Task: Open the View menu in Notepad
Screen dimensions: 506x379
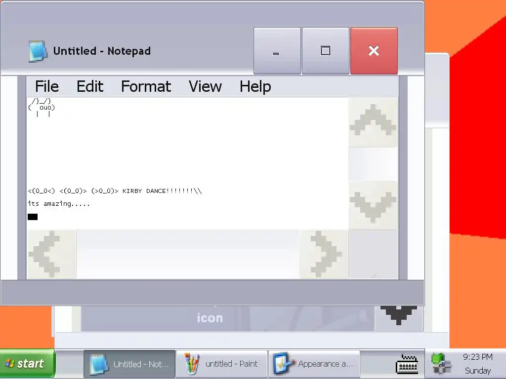Action: click(205, 86)
